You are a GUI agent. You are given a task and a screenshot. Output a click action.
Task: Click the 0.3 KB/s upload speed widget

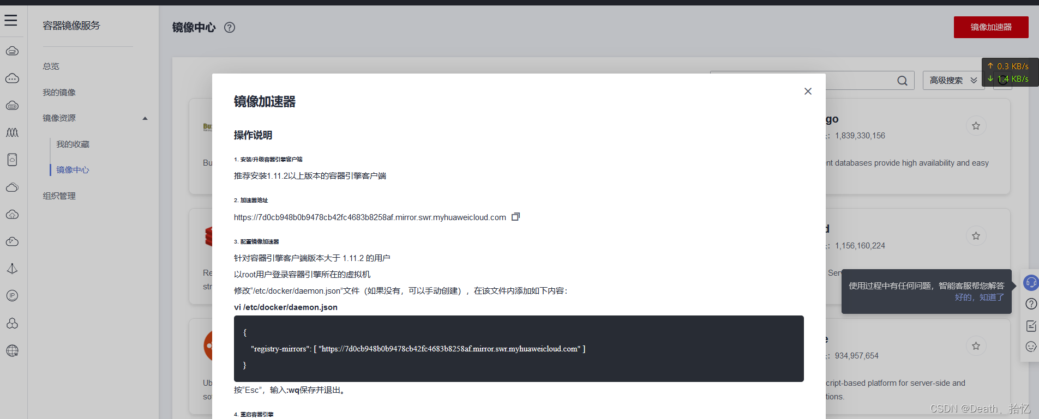(1008, 66)
